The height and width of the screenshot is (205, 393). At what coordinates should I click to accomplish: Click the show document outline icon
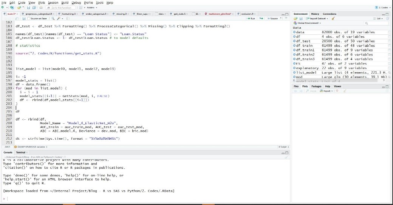tap(286, 18)
